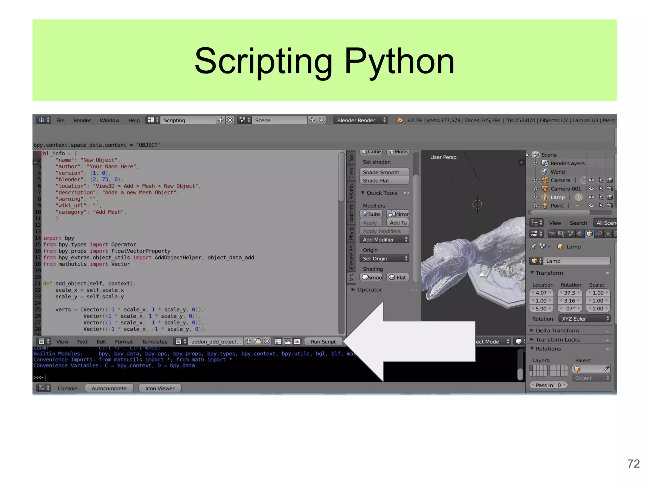Create new text block with plus icon

tap(248, 341)
